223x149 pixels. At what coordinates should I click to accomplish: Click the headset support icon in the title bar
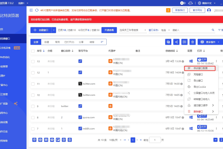(x=190, y=3)
